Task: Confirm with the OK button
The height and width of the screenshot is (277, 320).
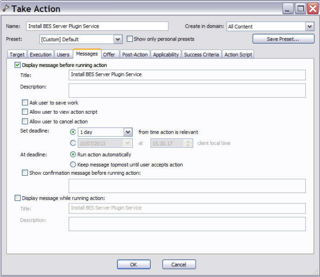Action: (134, 265)
